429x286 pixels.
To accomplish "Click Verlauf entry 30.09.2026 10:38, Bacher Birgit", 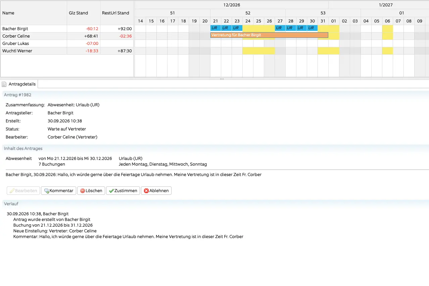I will pos(38,214).
